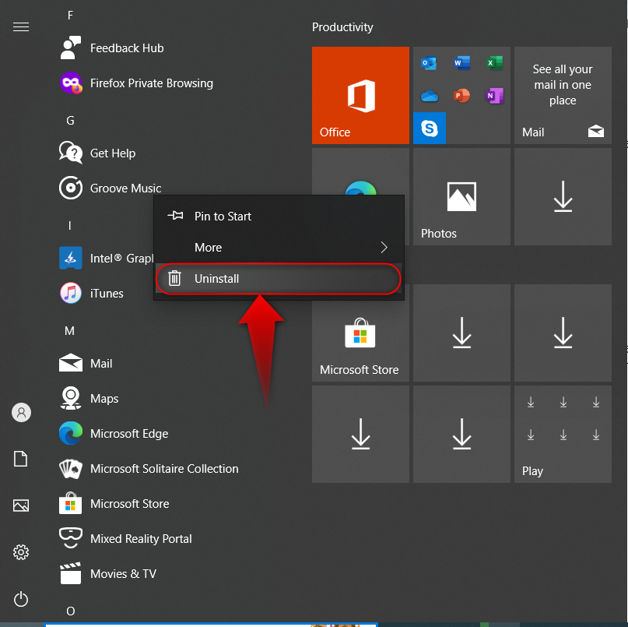Expand the Play tile folder
628x627 pixels.
pyautogui.click(x=563, y=434)
